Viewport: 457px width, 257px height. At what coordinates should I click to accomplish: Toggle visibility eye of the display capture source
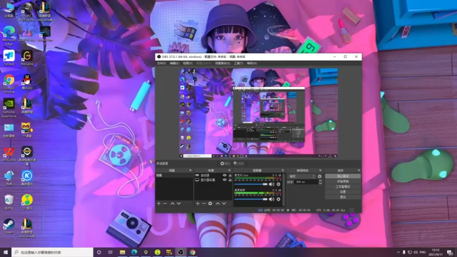[225, 180]
